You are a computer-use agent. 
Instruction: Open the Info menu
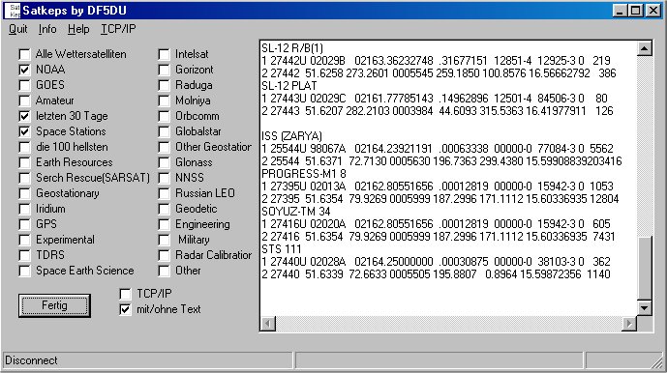click(x=47, y=29)
